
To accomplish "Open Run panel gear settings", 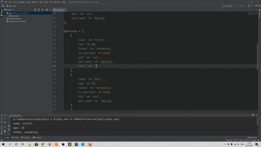I will (x=253, y=115).
